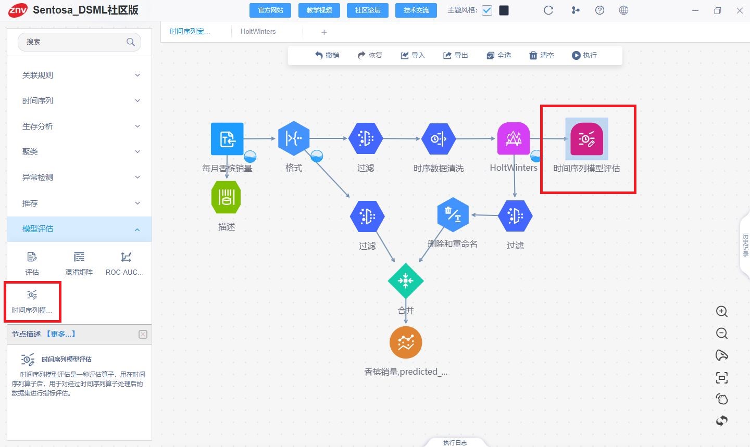
Task: Click the 过滤 node below the 格式 node
Action: (367, 216)
